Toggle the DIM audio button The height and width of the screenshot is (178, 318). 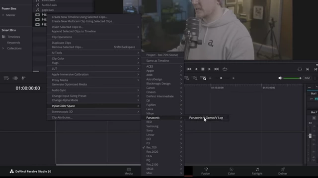[x=307, y=78]
